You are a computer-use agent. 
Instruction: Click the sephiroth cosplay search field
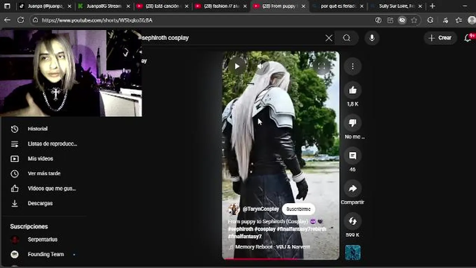tap(231, 38)
